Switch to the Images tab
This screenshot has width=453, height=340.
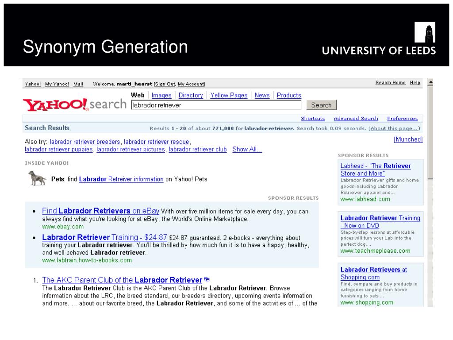click(161, 95)
